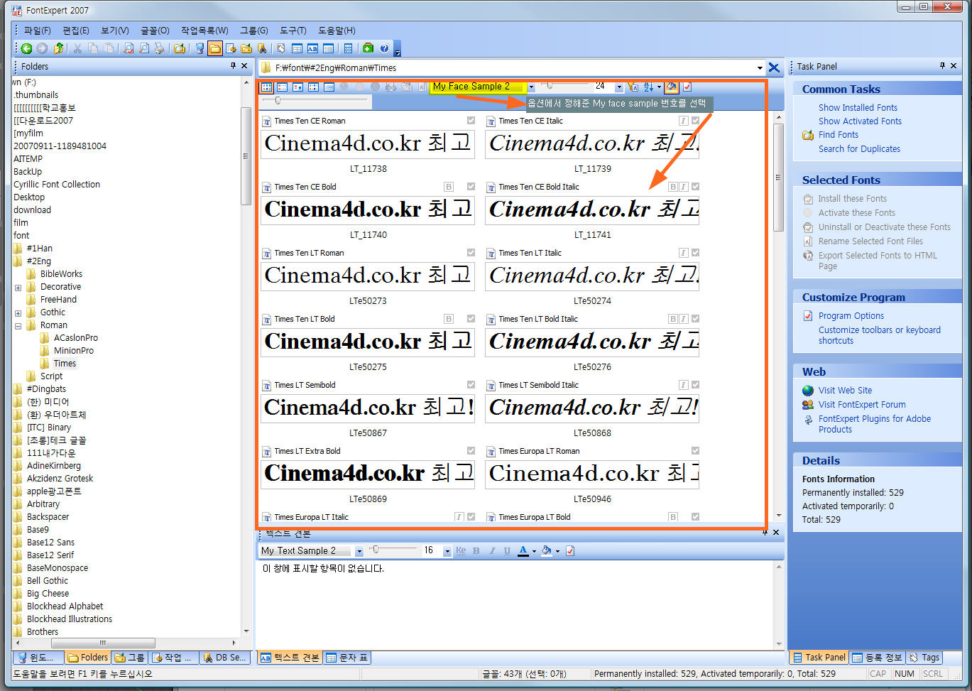Click the binoculars search icon in toolbar

click(262, 48)
